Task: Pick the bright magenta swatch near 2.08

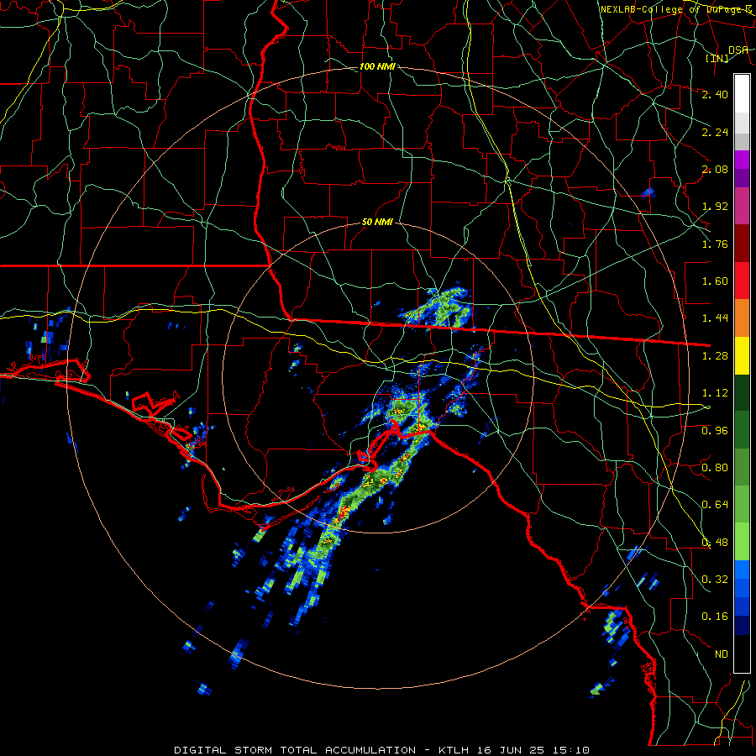Action: (x=742, y=160)
